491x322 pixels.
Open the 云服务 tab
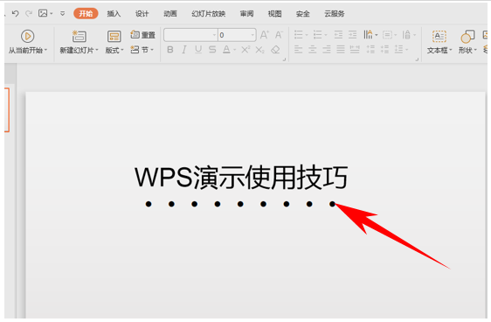[x=335, y=13]
